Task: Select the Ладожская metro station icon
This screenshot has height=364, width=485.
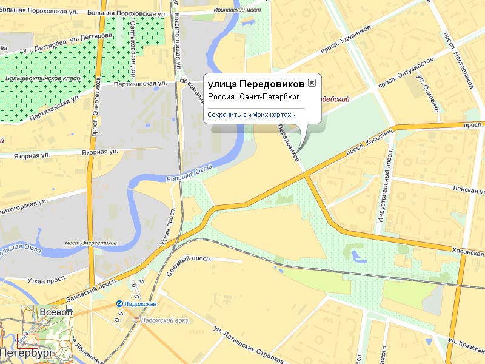Action: pyautogui.click(x=119, y=304)
